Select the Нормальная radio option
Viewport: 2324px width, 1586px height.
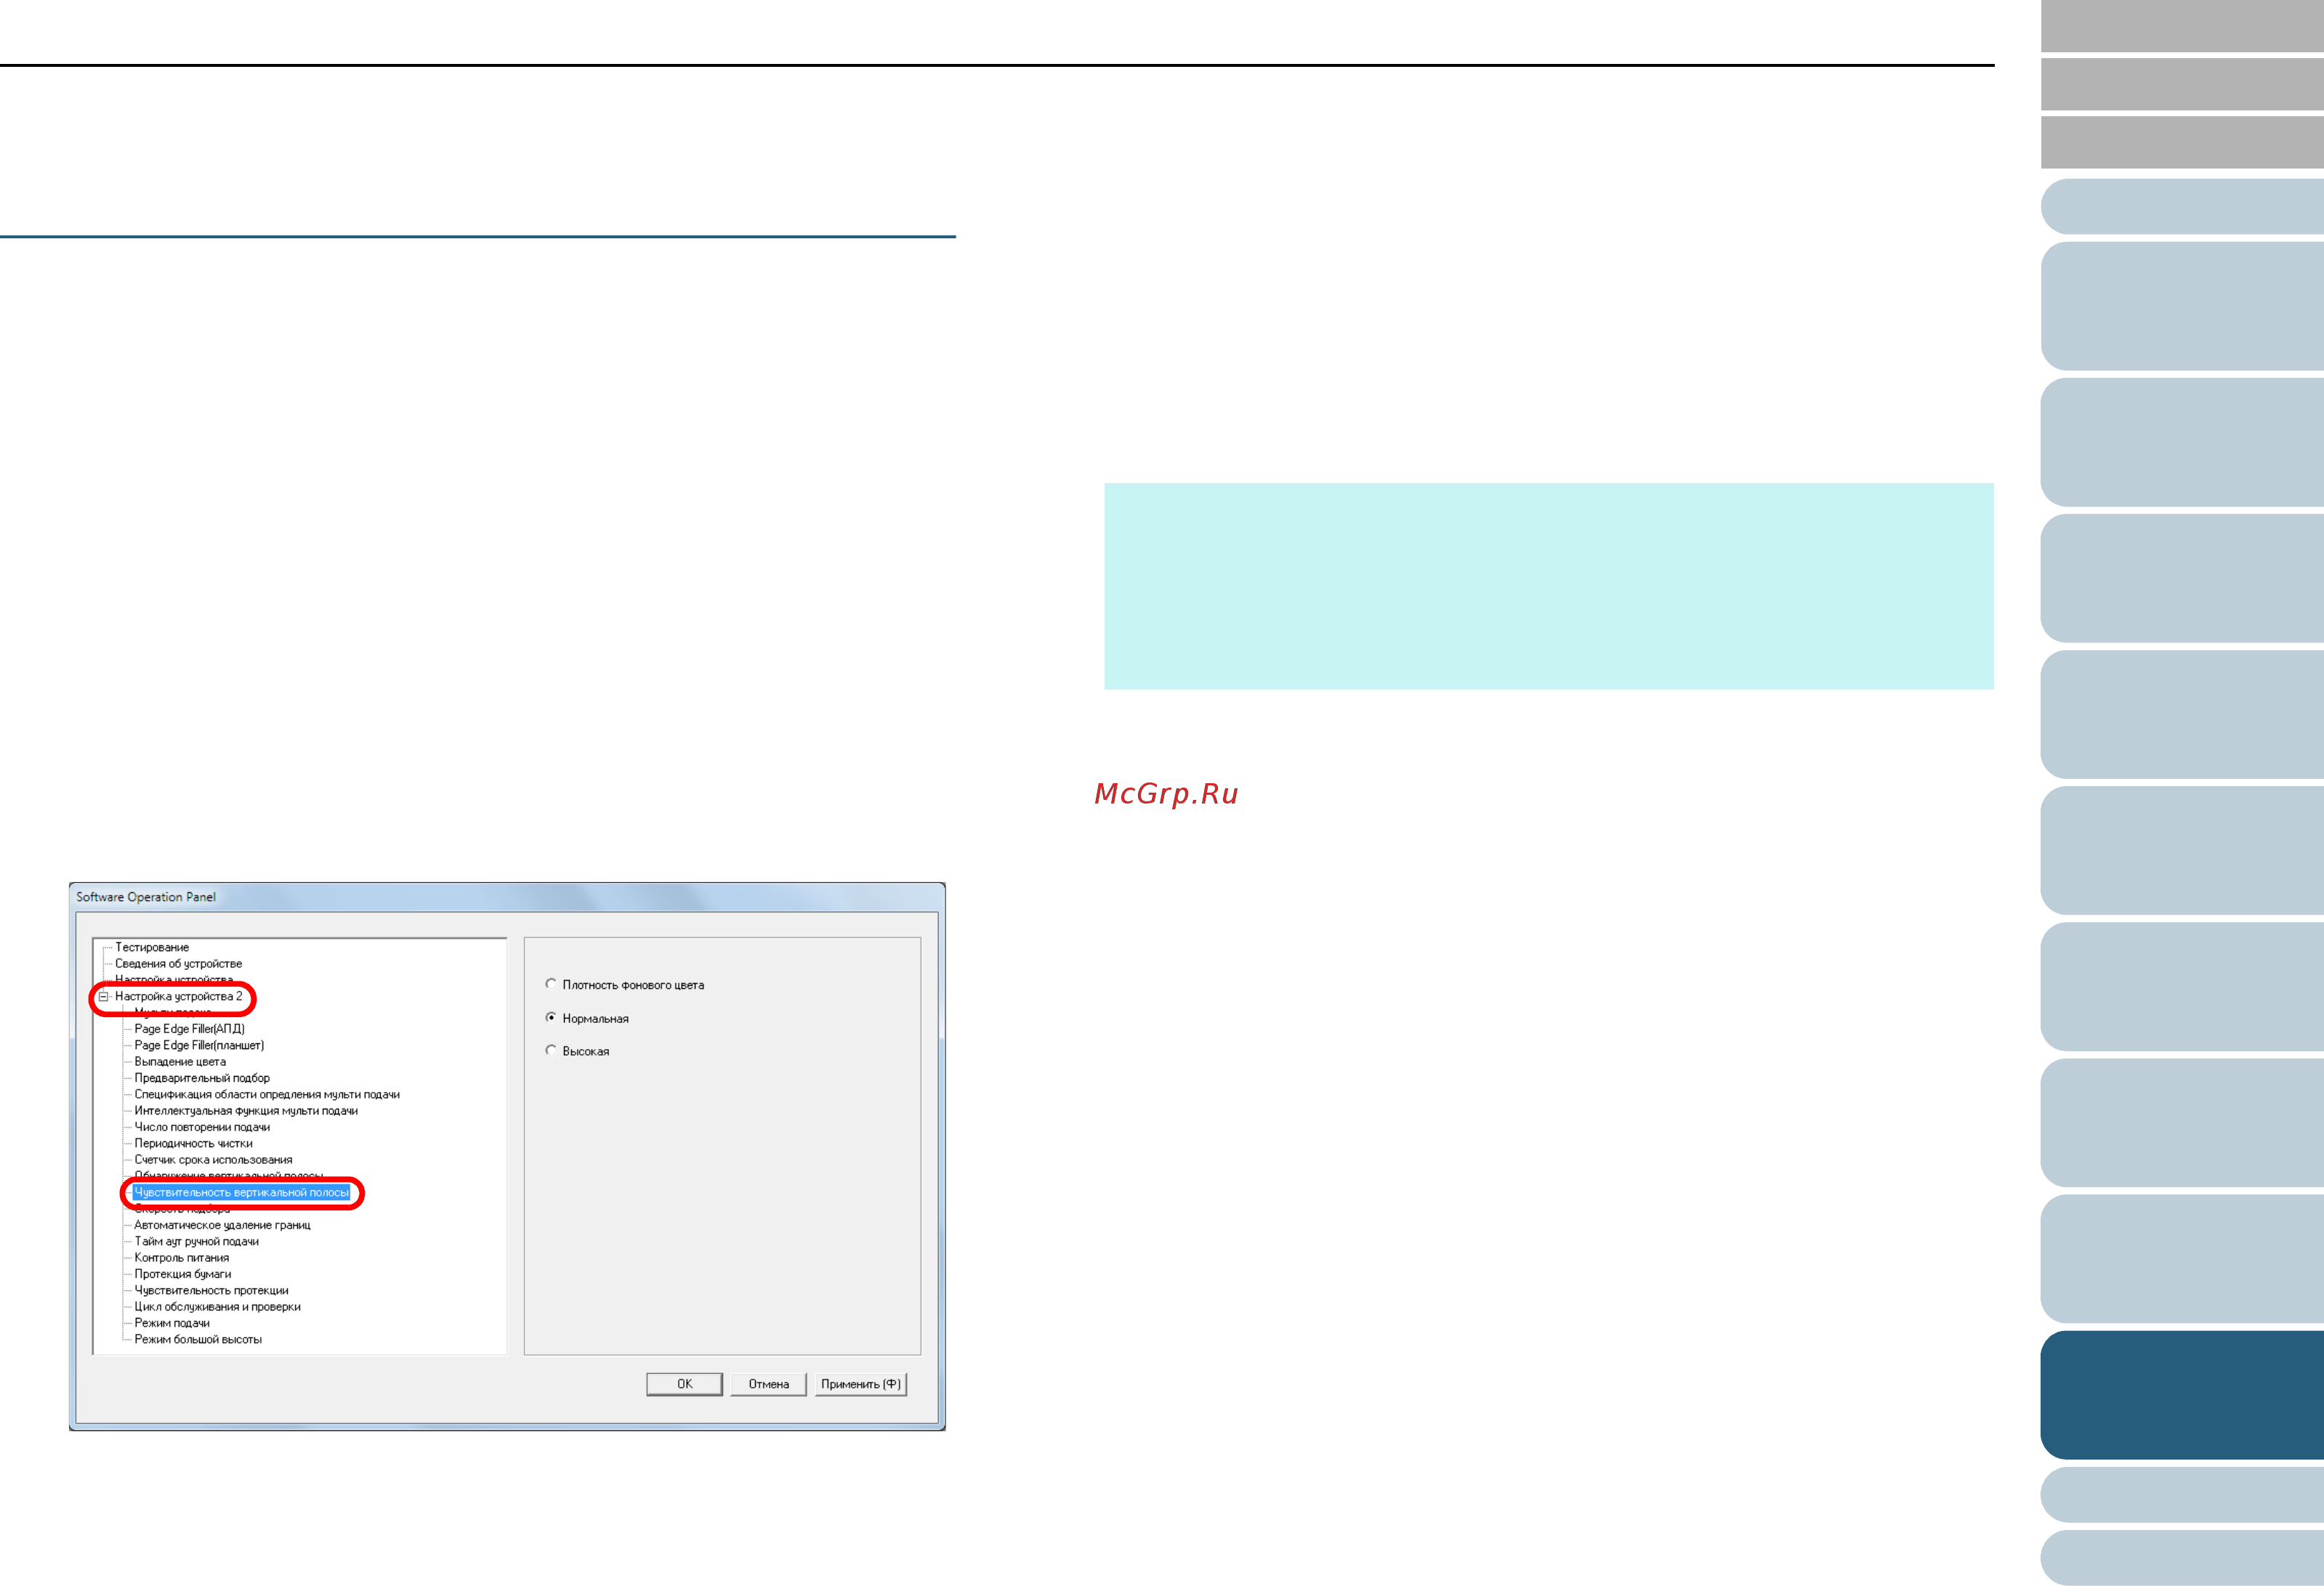551,1017
